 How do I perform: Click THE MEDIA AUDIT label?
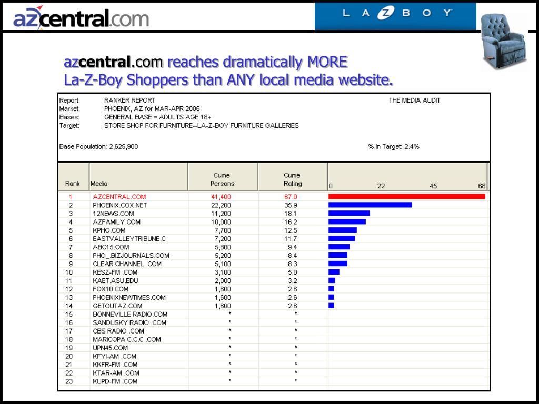click(x=414, y=100)
